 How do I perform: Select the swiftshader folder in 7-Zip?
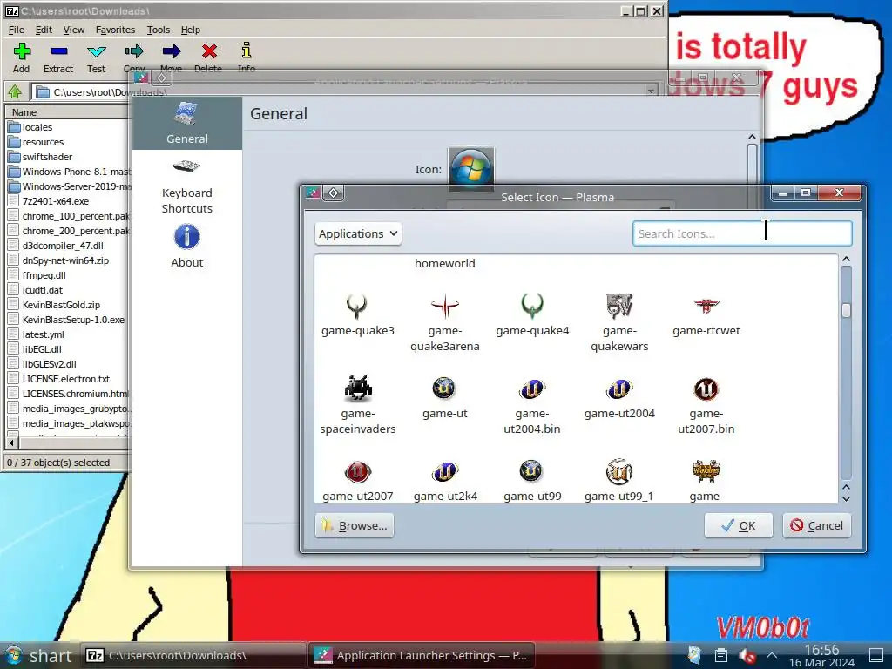47,157
